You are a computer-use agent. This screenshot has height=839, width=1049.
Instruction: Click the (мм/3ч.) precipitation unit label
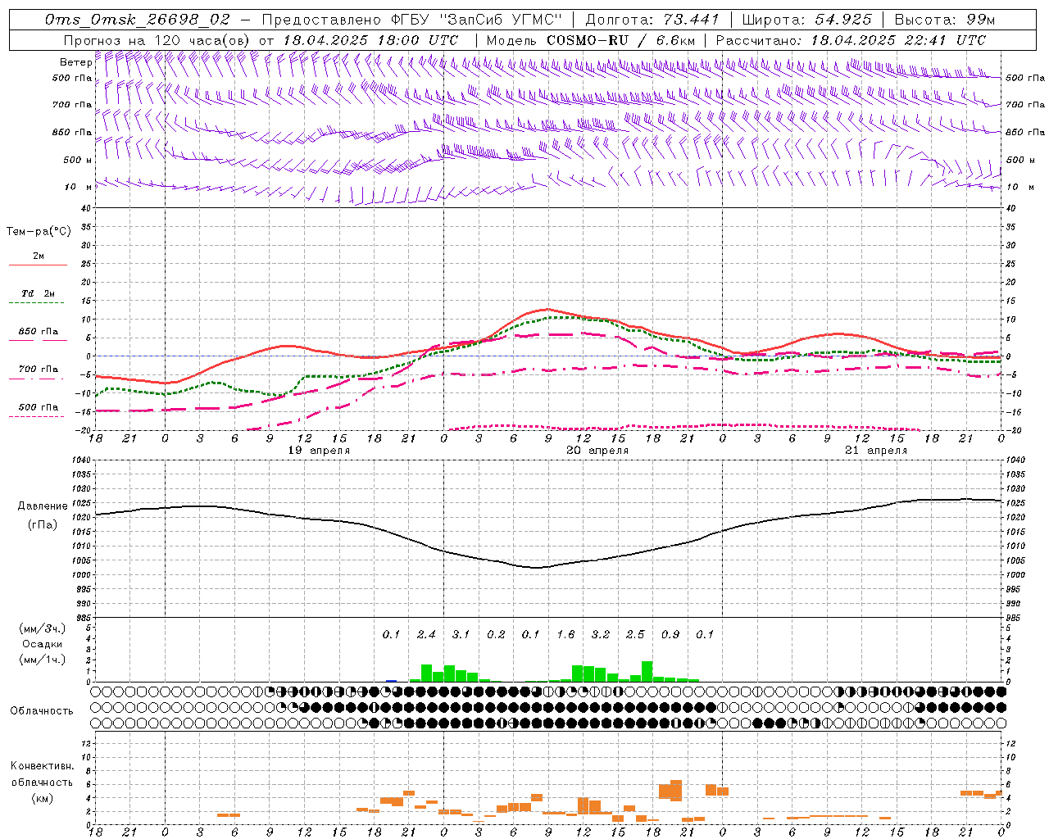pos(43,628)
